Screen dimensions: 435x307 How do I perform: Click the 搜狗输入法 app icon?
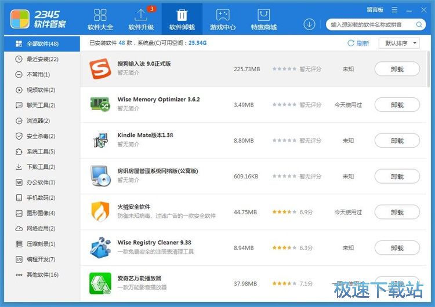(100, 69)
